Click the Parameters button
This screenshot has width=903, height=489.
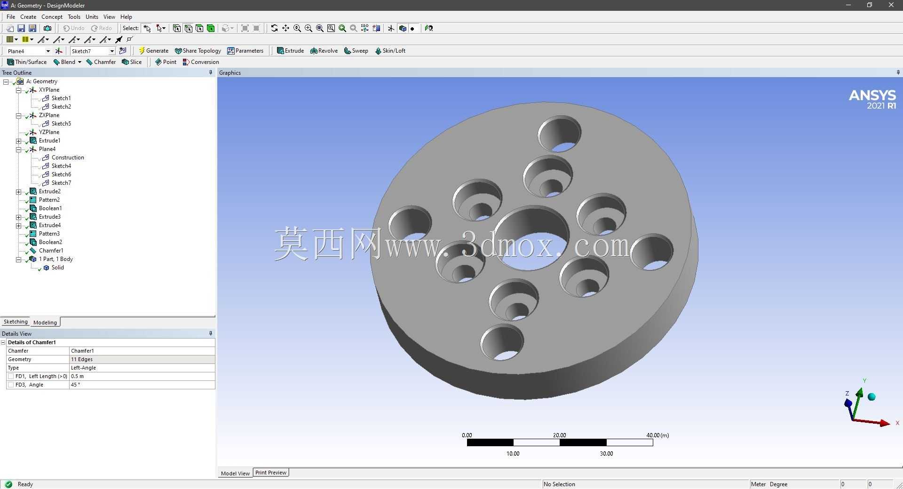pos(245,51)
